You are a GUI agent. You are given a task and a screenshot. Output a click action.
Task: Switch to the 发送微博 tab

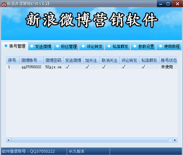coord(41,46)
